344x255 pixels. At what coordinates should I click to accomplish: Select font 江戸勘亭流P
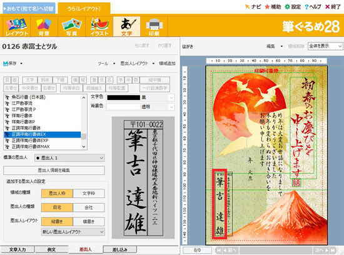click(43, 109)
